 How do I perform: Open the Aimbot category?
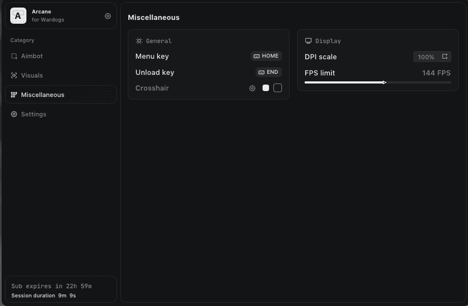[61, 56]
